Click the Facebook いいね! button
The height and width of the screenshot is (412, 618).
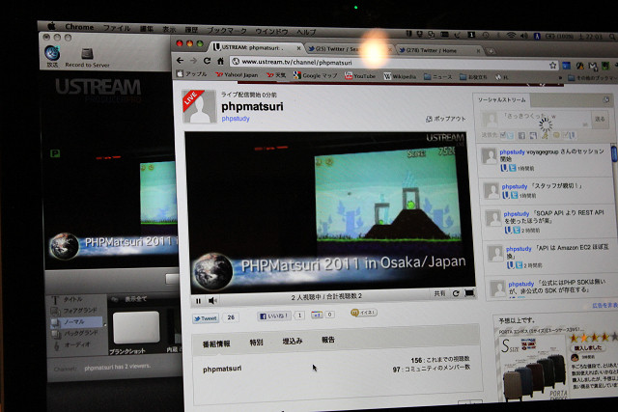274,316
